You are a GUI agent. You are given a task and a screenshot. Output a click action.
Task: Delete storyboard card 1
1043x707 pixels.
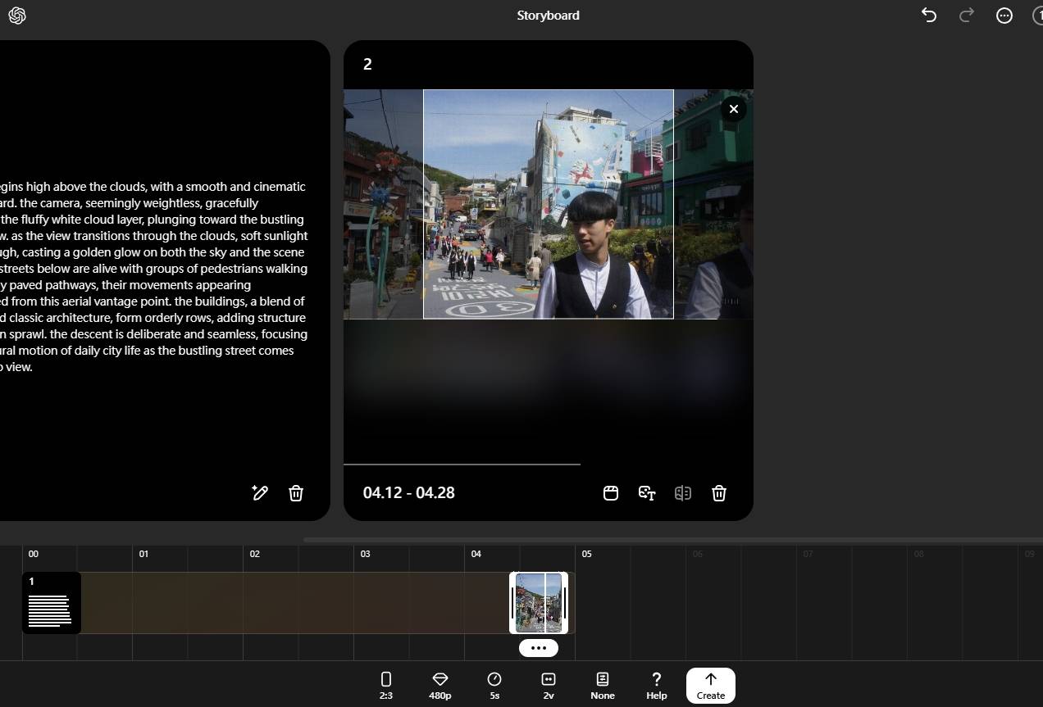(x=296, y=492)
